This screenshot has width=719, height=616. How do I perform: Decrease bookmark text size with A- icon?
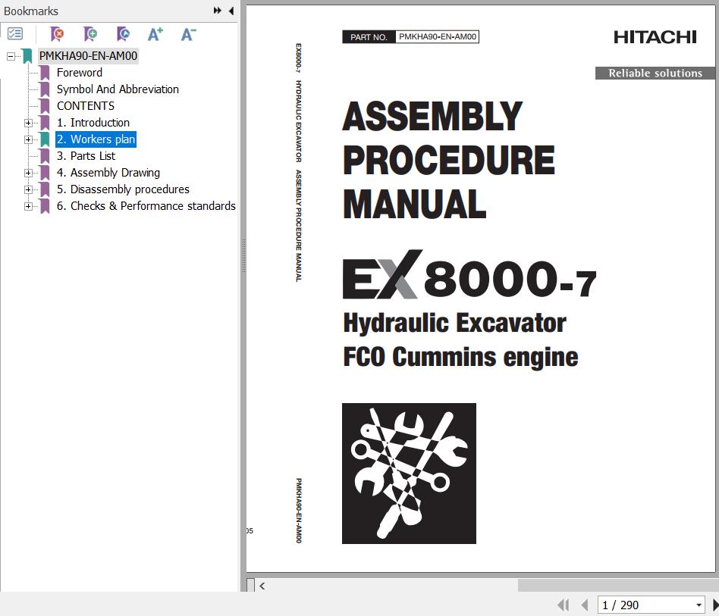pyautogui.click(x=188, y=34)
